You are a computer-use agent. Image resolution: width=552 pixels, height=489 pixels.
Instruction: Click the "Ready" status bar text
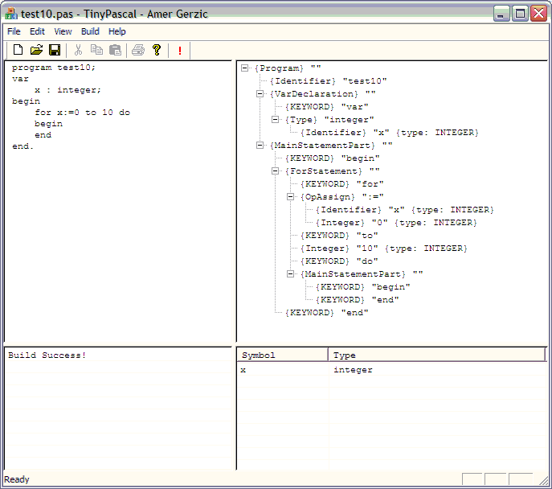[17, 479]
